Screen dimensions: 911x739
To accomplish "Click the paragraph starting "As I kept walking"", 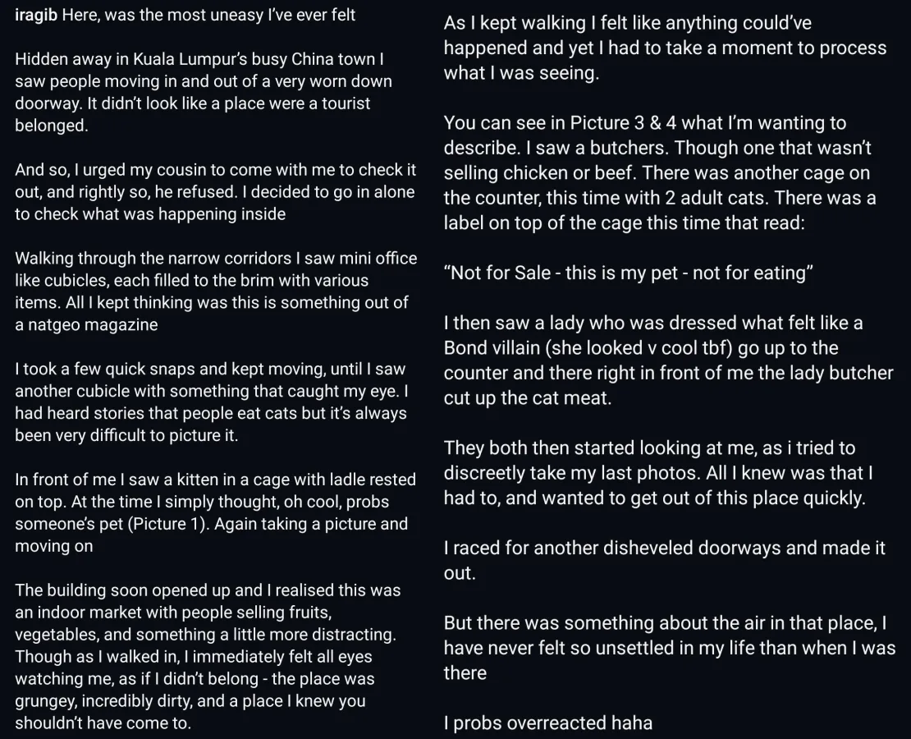I will tap(665, 48).
